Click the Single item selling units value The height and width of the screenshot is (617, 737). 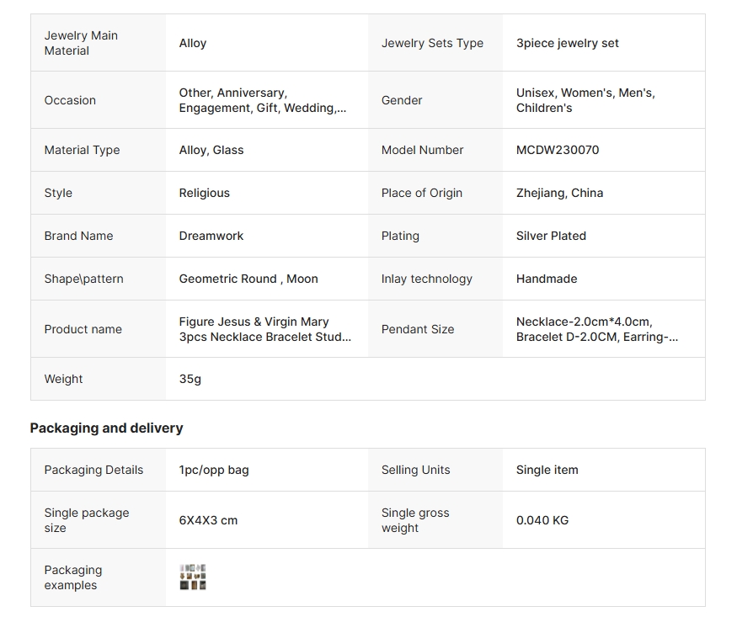coord(547,470)
